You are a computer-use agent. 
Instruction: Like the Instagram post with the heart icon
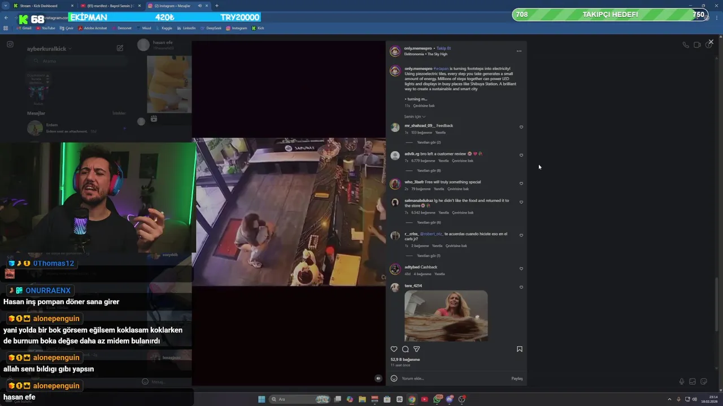394,349
